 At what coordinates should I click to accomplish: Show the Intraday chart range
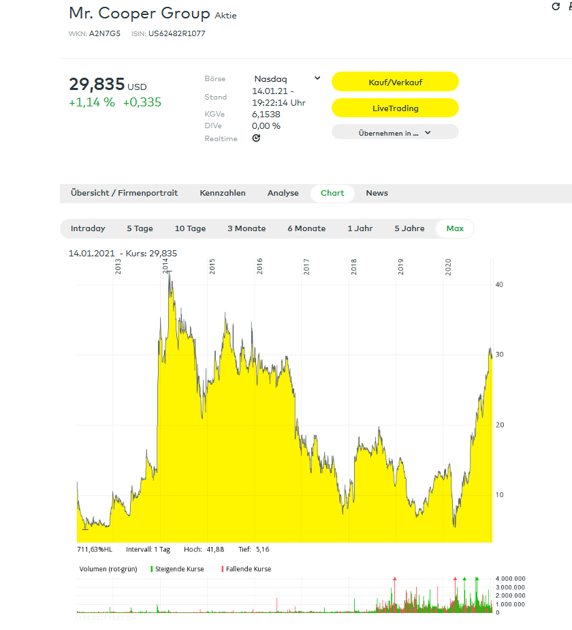point(88,228)
